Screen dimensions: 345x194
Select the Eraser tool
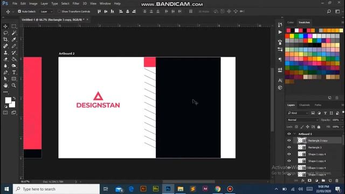click(x=5, y=59)
